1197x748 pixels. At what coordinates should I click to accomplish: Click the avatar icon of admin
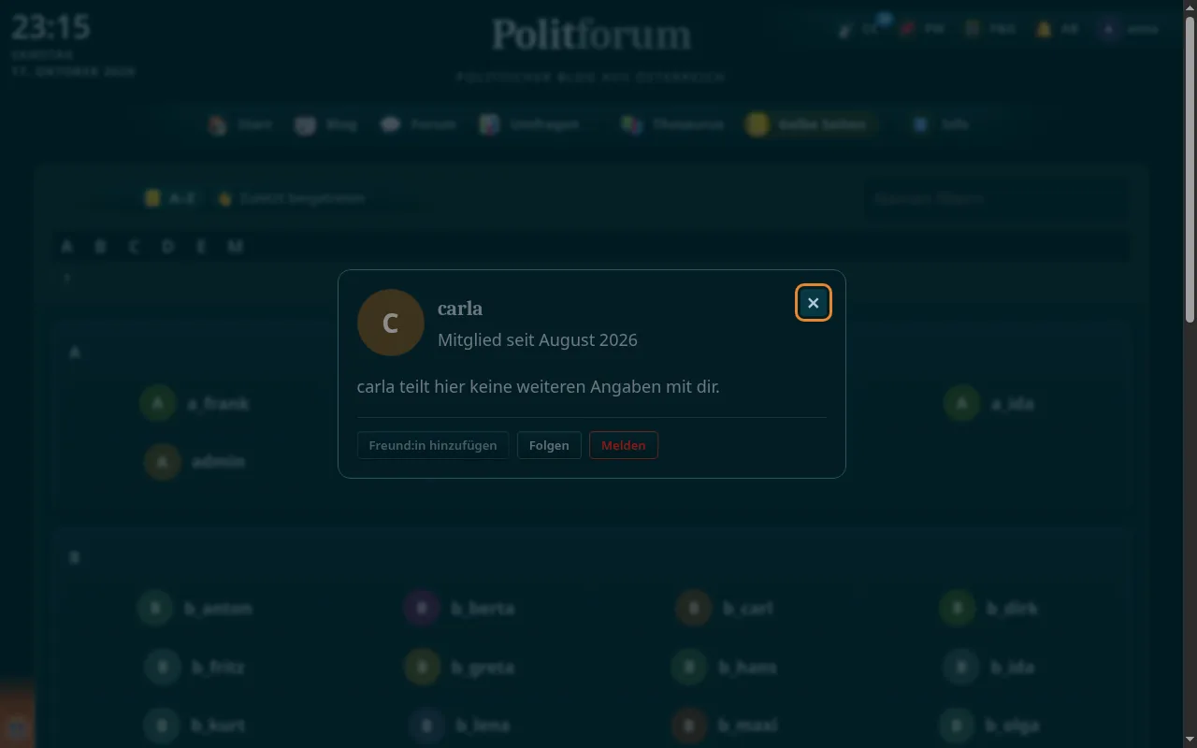coord(163,462)
